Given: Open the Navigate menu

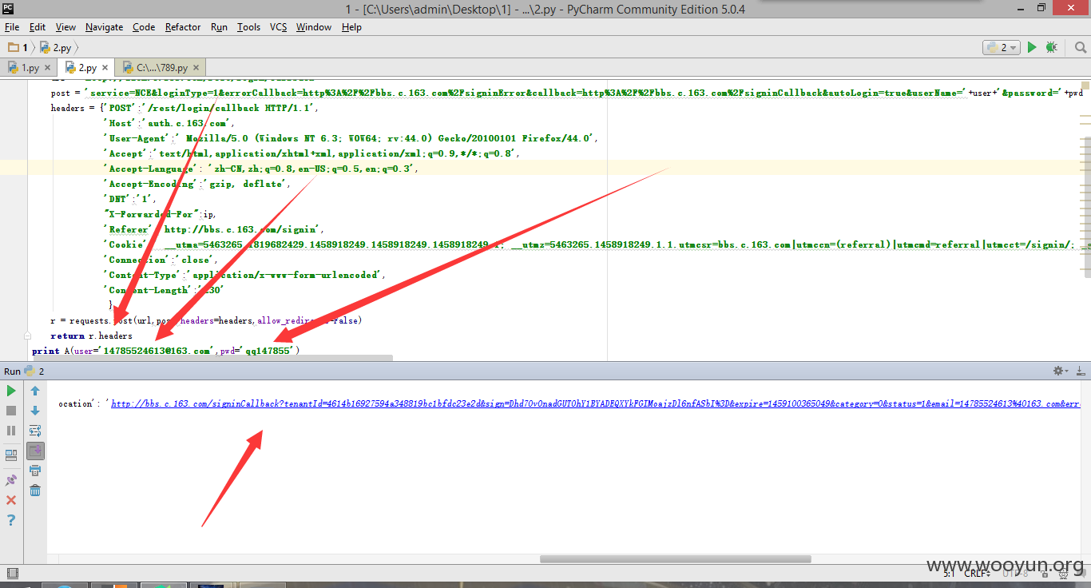Looking at the screenshot, I should tap(105, 27).
